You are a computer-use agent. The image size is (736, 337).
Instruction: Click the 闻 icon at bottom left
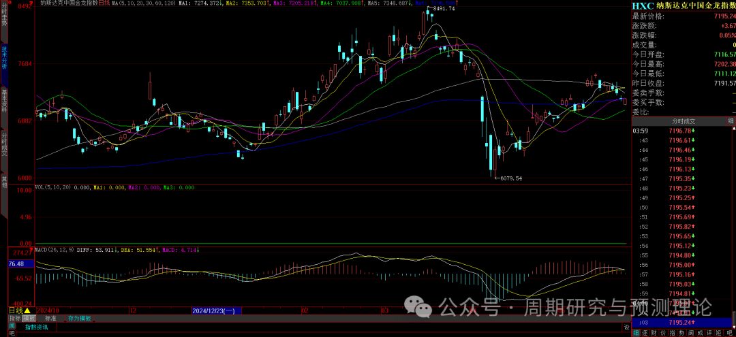[12, 325]
